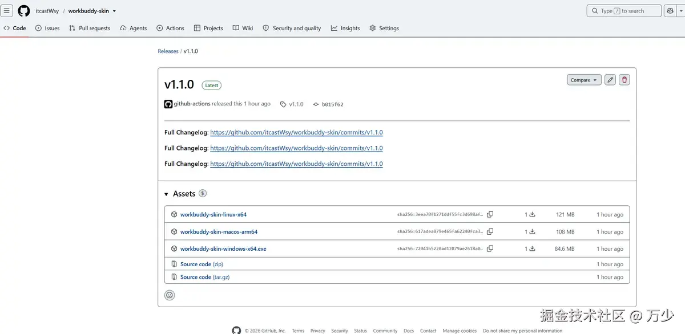Click the 84.6 MB size value
The height and width of the screenshot is (334, 685).
(565, 249)
